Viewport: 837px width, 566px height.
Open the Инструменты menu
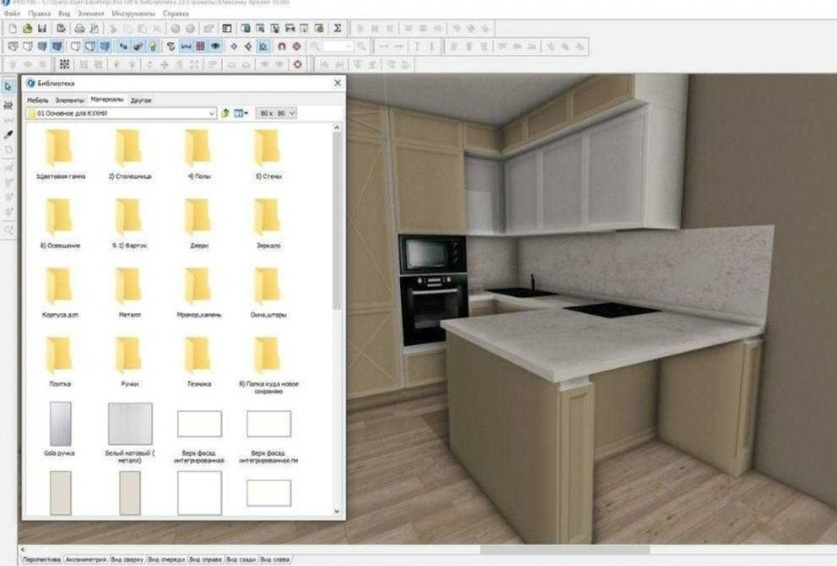(x=133, y=13)
